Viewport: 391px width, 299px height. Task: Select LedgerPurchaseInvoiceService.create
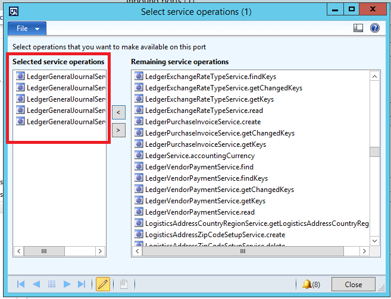click(203, 122)
